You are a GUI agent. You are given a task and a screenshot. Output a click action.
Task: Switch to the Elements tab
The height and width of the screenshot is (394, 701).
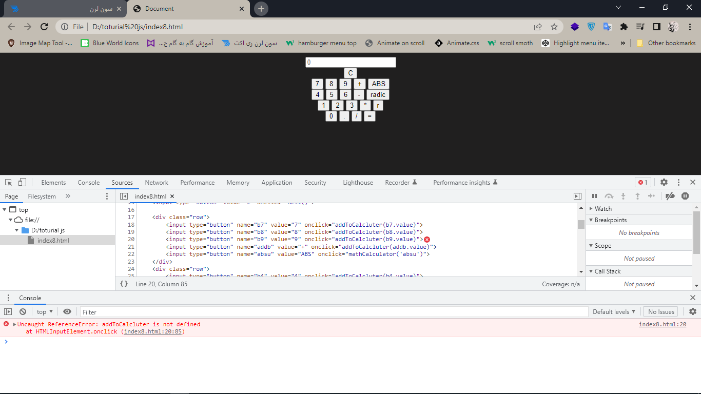pos(53,183)
